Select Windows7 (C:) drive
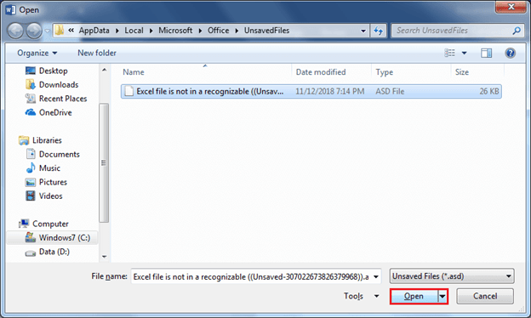531x318 pixels. coord(65,238)
